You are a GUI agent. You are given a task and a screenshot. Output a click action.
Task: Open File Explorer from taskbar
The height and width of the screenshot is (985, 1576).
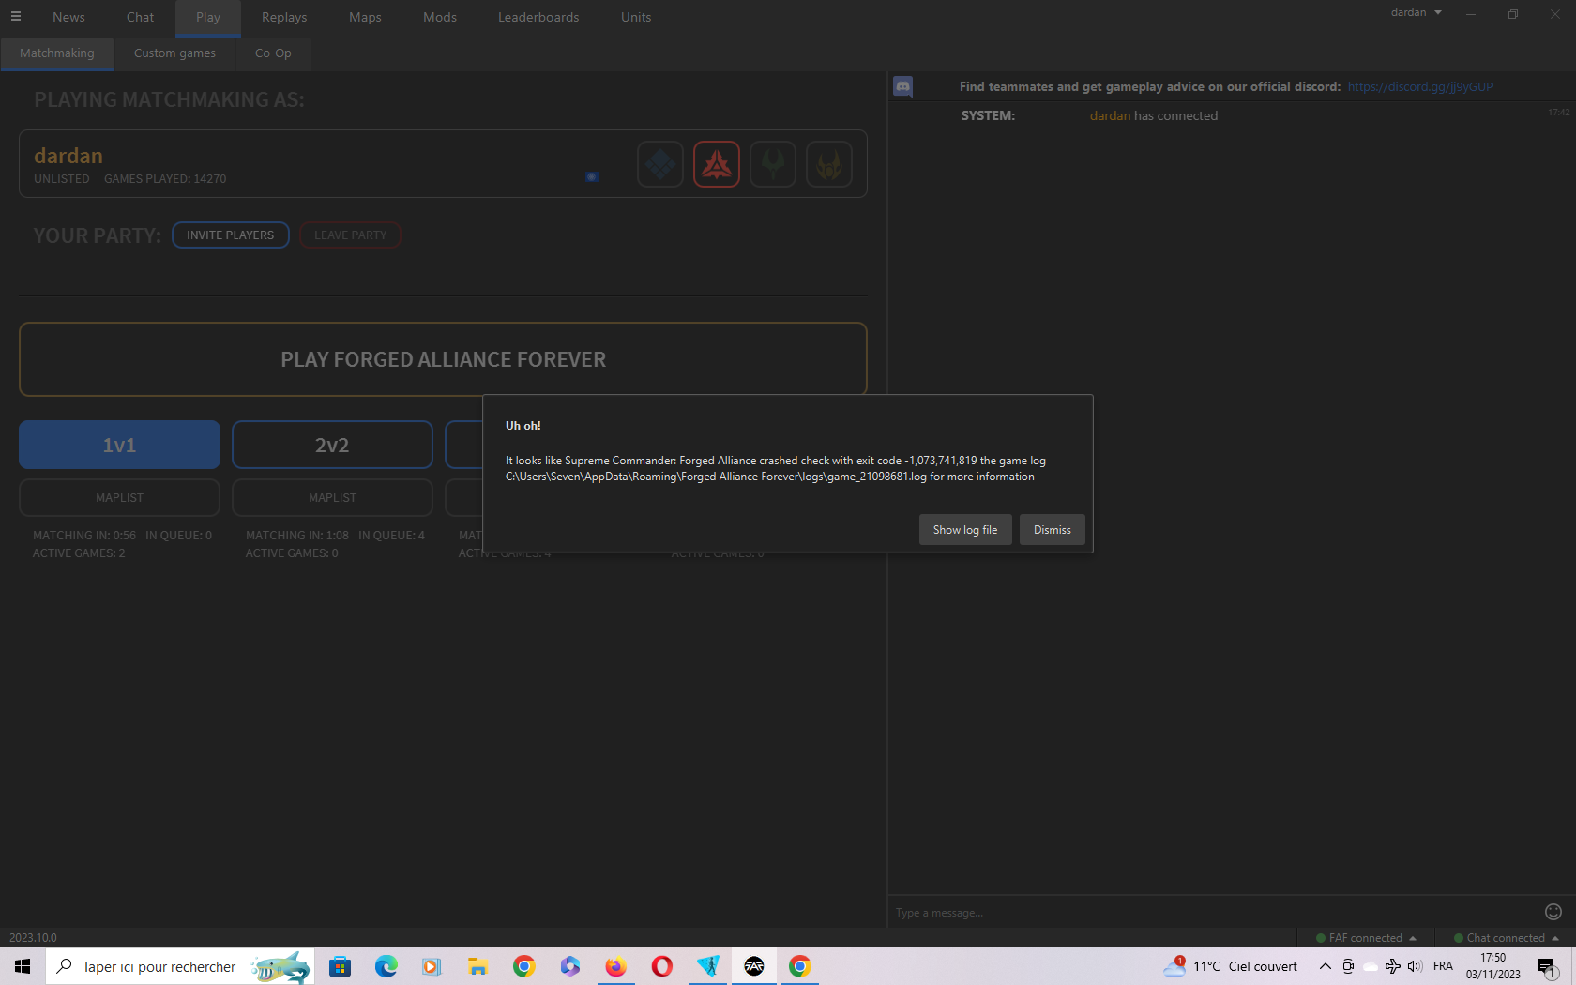[477, 966]
